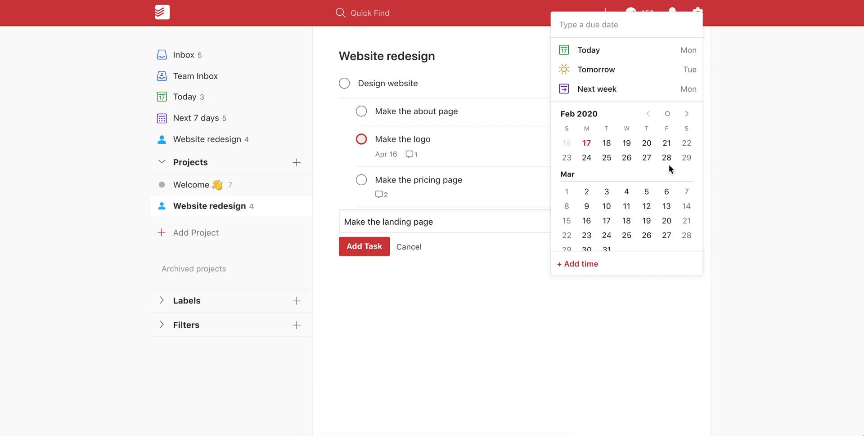Image resolution: width=864 pixels, height=436 pixels.
Task: Select March 13 in calendar
Action: [x=666, y=206]
